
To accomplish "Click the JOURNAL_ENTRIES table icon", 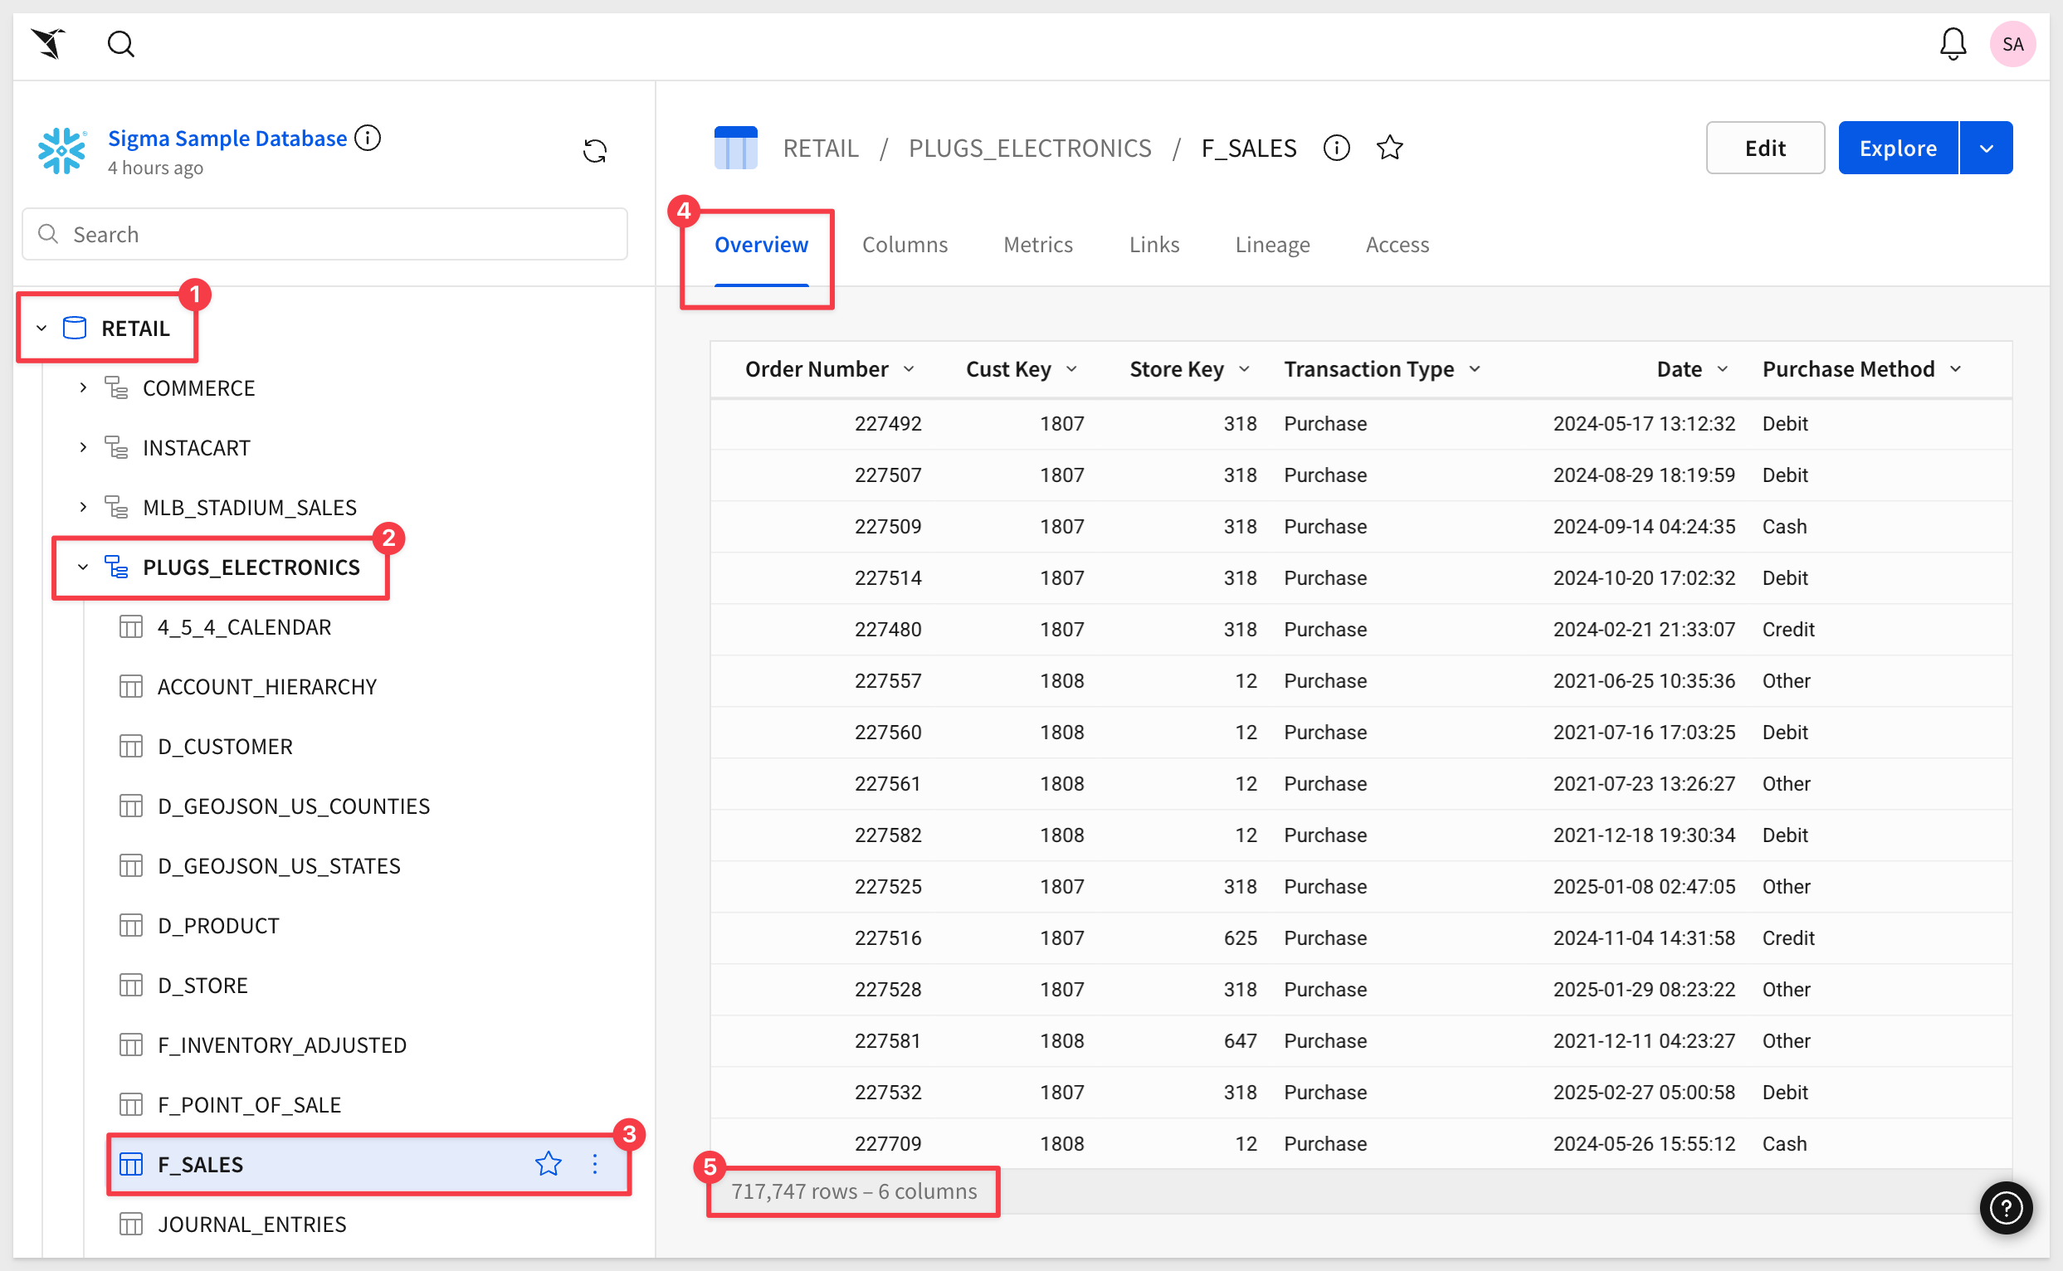I will [x=131, y=1223].
